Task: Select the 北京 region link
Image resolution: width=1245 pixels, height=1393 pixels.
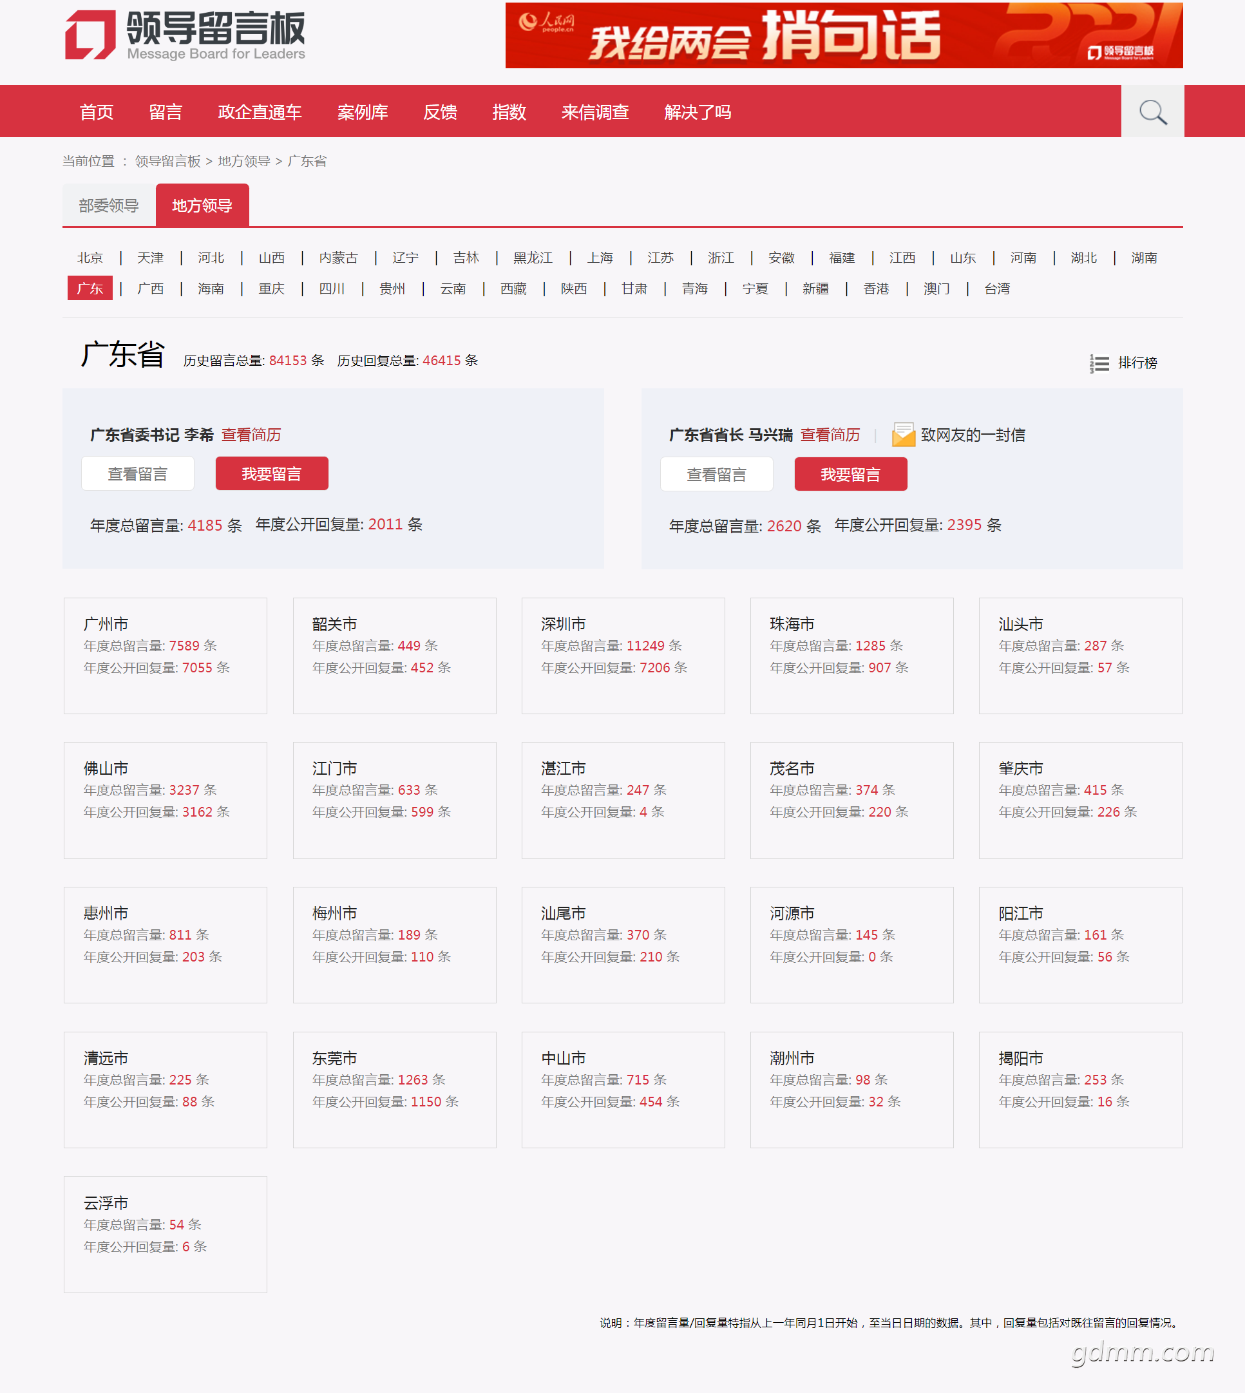Action: (x=90, y=258)
